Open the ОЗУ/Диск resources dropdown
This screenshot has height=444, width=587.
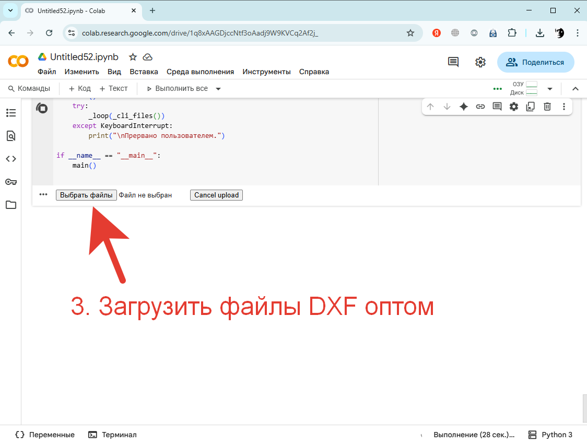(550, 88)
